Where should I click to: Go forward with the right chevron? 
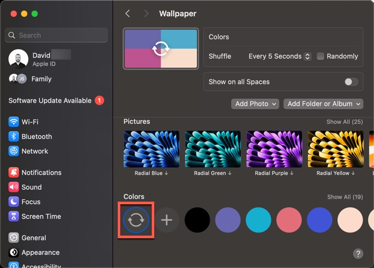click(x=146, y=14)
